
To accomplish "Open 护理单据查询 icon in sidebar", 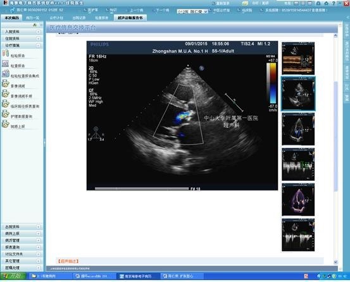I will (5, 114).
